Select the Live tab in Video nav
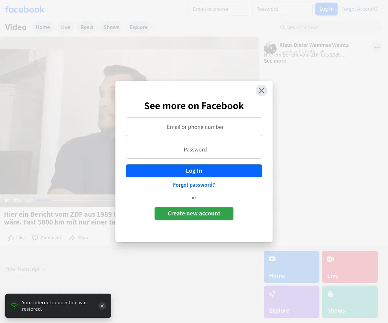The width and height of the screenshot is (388, 323). coord(65,27)
